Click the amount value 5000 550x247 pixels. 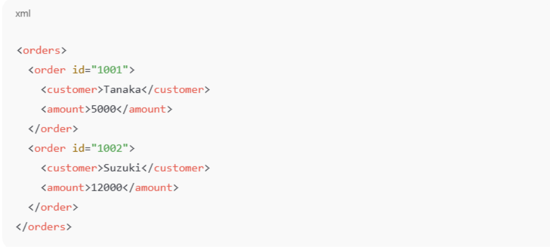(103, 109)
